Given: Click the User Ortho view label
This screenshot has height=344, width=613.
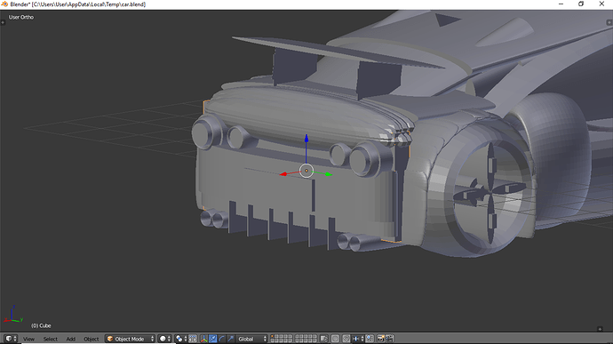Looking at the screenshot, I should (21, 17).
